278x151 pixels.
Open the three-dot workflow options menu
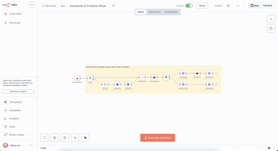[x=238, y=6]
